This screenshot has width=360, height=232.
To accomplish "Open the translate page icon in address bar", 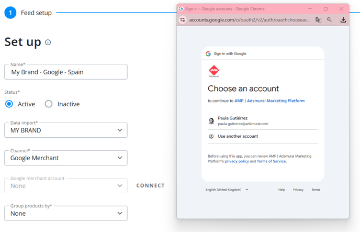I will point(318,20).
